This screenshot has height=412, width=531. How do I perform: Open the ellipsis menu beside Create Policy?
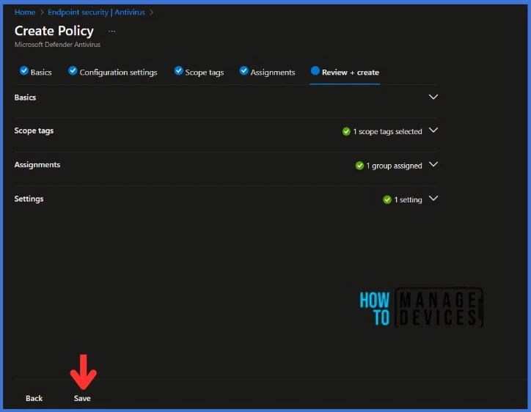(x=111, y=31)
